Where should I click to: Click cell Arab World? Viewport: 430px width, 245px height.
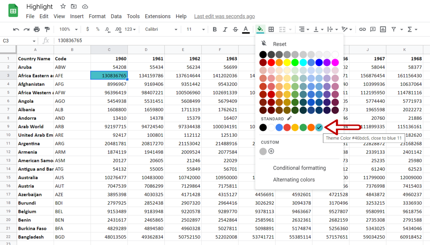35,126
